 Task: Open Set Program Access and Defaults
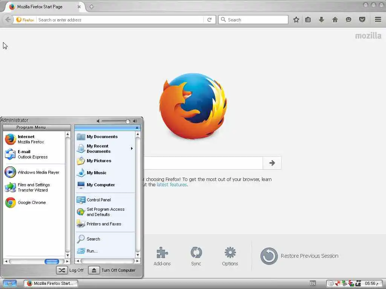(105, 212)
